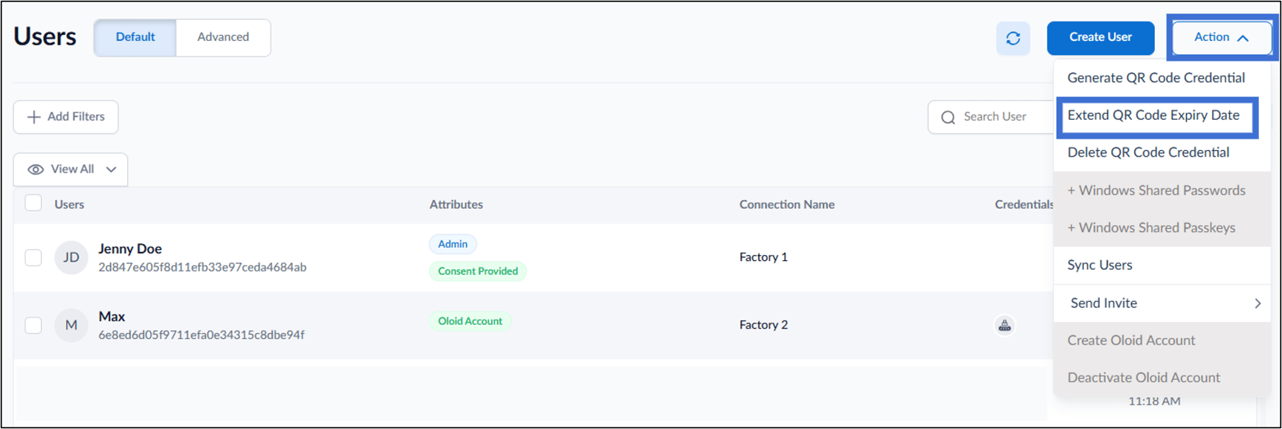Open Max's user name
1282x429 pixels.
[111, 317]
